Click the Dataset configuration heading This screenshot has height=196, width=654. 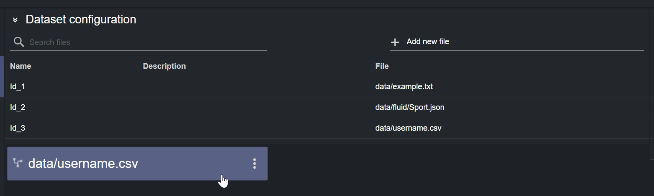point(81,19)
